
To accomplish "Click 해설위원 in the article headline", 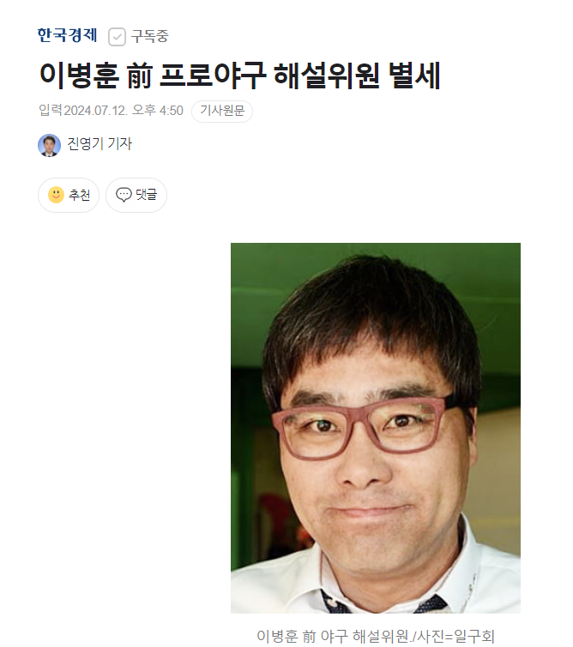I will coord(326,76).
